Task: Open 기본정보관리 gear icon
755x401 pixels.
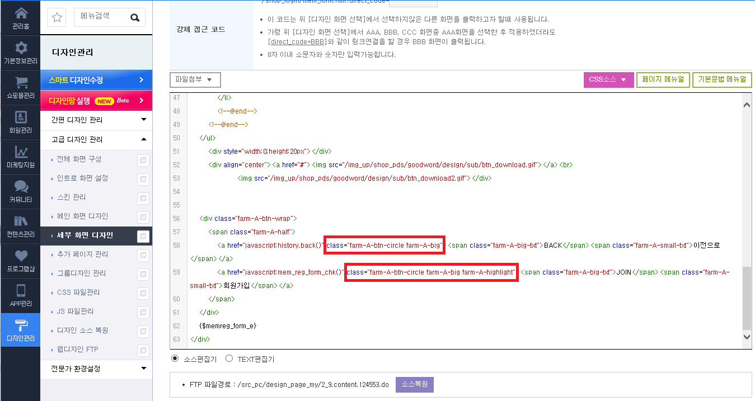Action: 21,48
